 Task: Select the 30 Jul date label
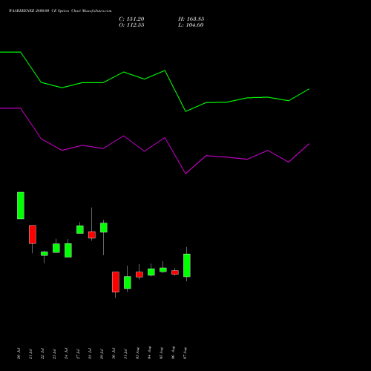point(114,353)
